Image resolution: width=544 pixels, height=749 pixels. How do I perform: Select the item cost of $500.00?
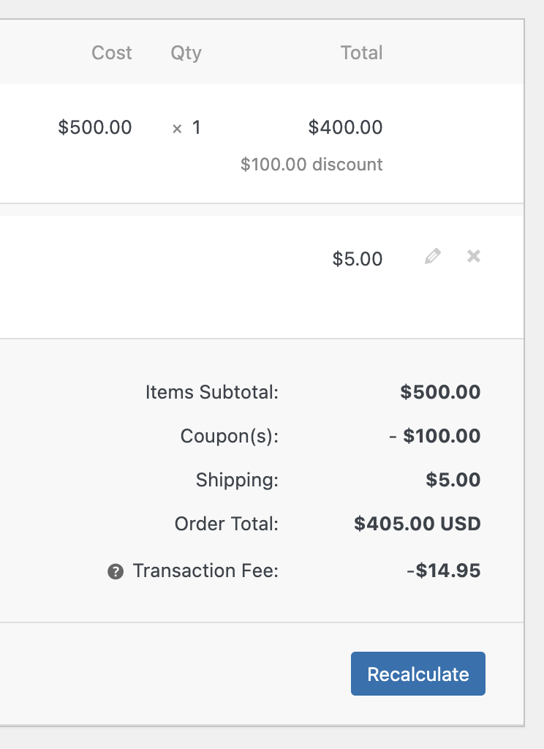click(95, 127)
